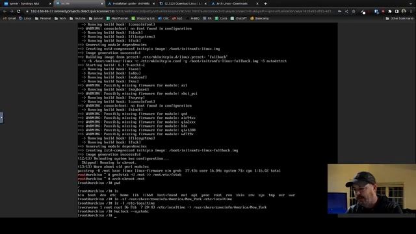Open the Basecamp bookmark
This screenshot has width=416, height=234.
coord(260,18)
